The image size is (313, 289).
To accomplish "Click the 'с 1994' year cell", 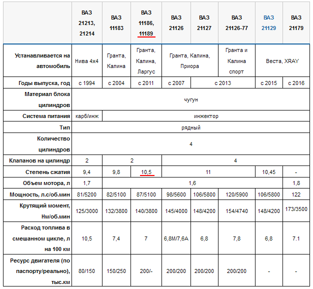I will tap(87, 83).
